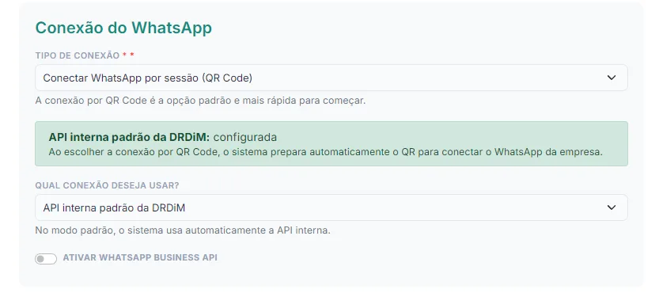This screenshot has width=663, height=293.
Task: Click the 'API interna padrão da DRDiM: configurada' status
Action: click(163, 137)
